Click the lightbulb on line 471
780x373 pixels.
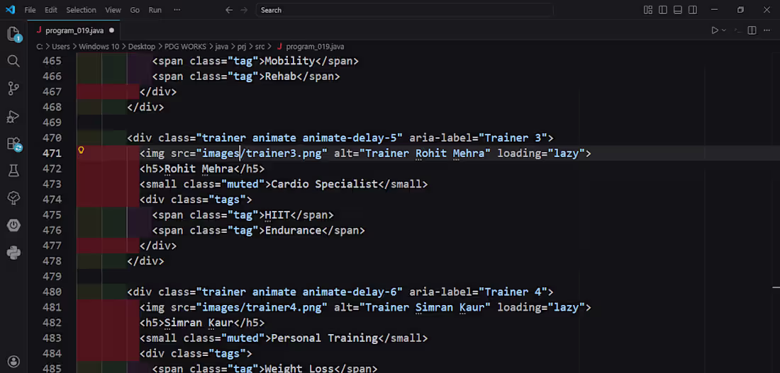(x=81, y=150)
